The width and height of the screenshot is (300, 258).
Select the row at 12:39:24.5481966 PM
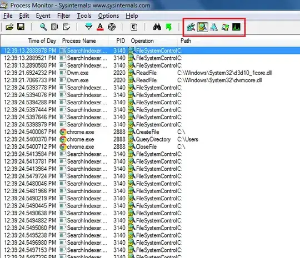click(x=150, y=191)
